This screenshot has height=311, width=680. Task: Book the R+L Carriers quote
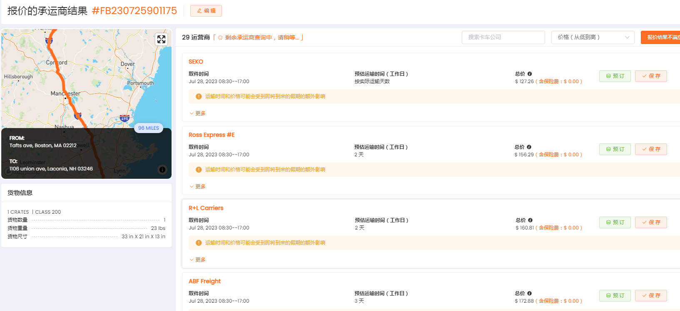pyautogui.click(x=615, y=222)
